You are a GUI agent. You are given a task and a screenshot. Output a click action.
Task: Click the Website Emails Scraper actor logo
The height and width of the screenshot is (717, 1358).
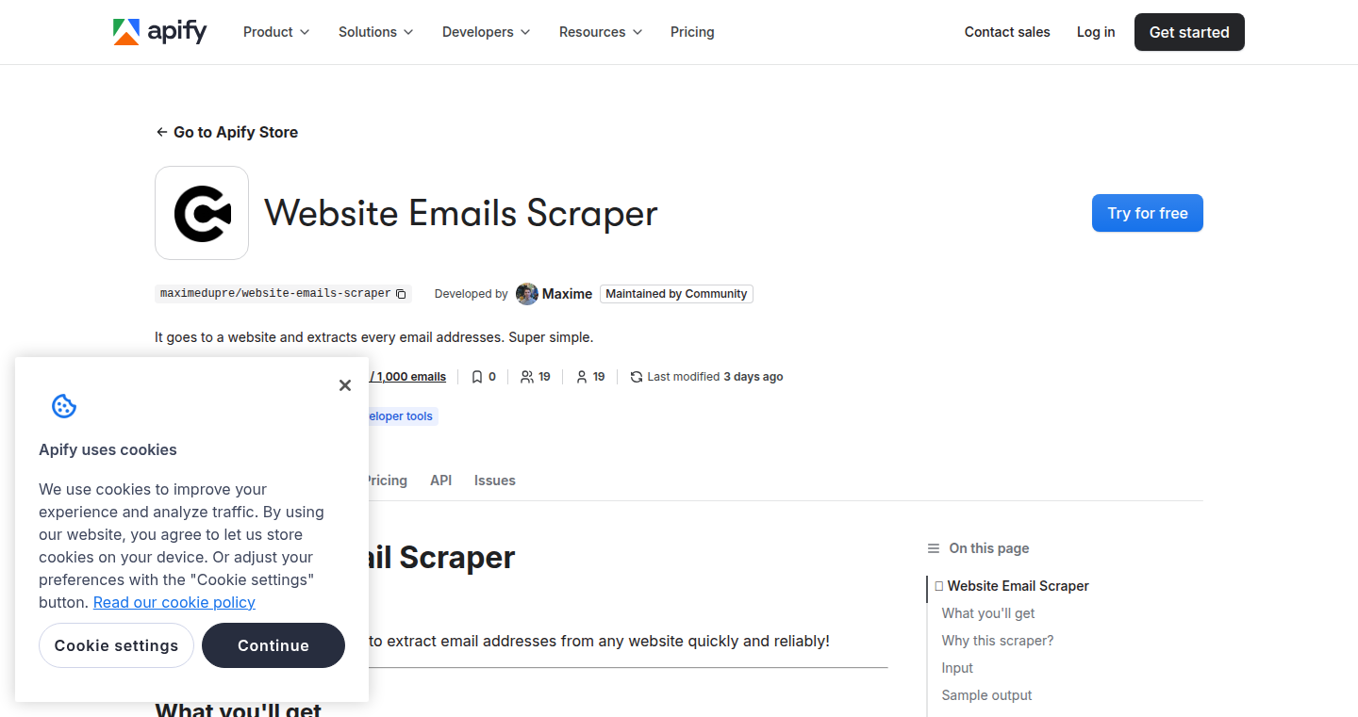pos(202,213)
